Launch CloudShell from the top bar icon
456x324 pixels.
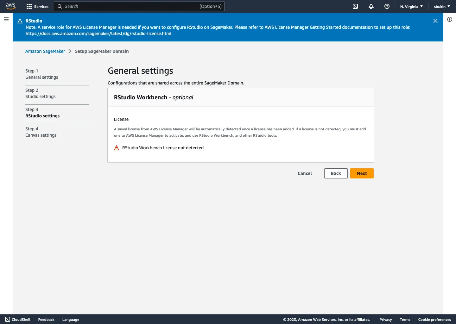355,6
